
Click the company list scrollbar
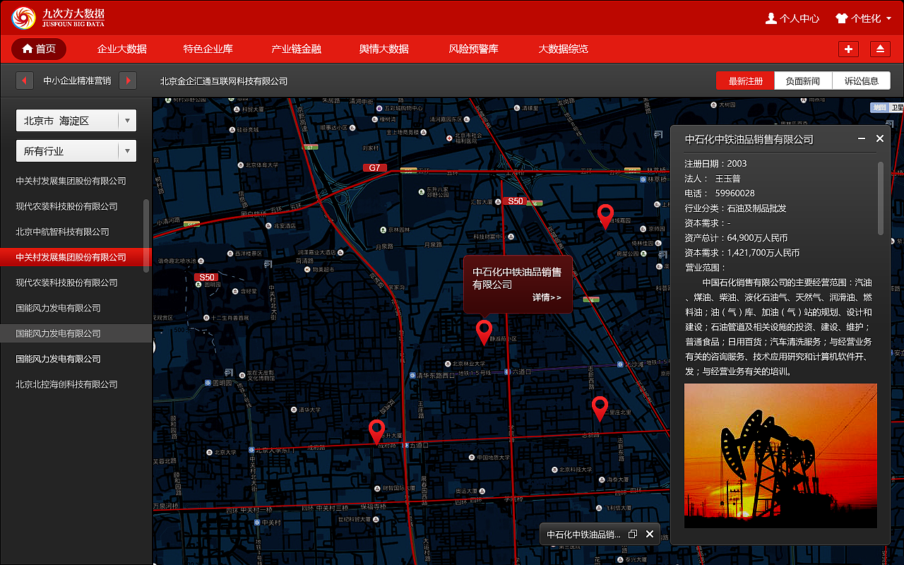click(146, 235)
